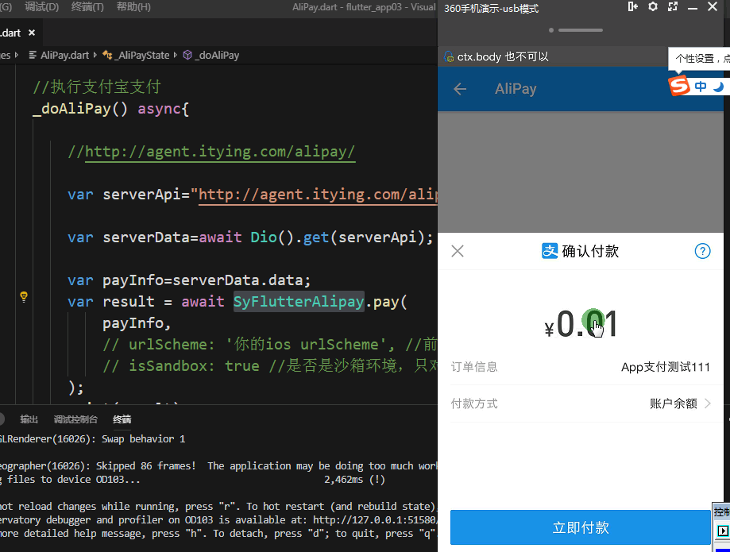Click the play icon below the 控制 label
The image size is (730, 552).
(722, 531)
